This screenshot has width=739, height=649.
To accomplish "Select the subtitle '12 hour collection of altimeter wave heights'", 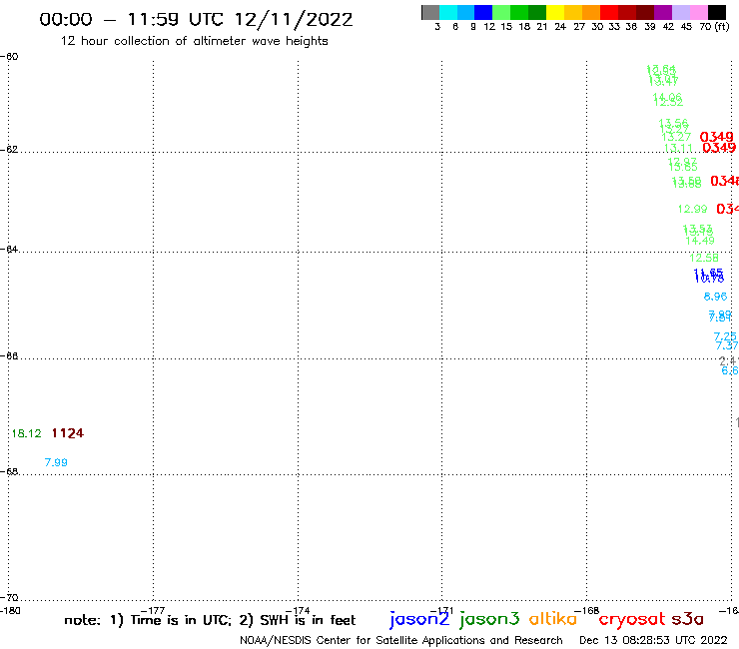I will click(194, 41).
